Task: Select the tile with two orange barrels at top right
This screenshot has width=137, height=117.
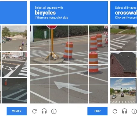Action: (x=98, y=35)
